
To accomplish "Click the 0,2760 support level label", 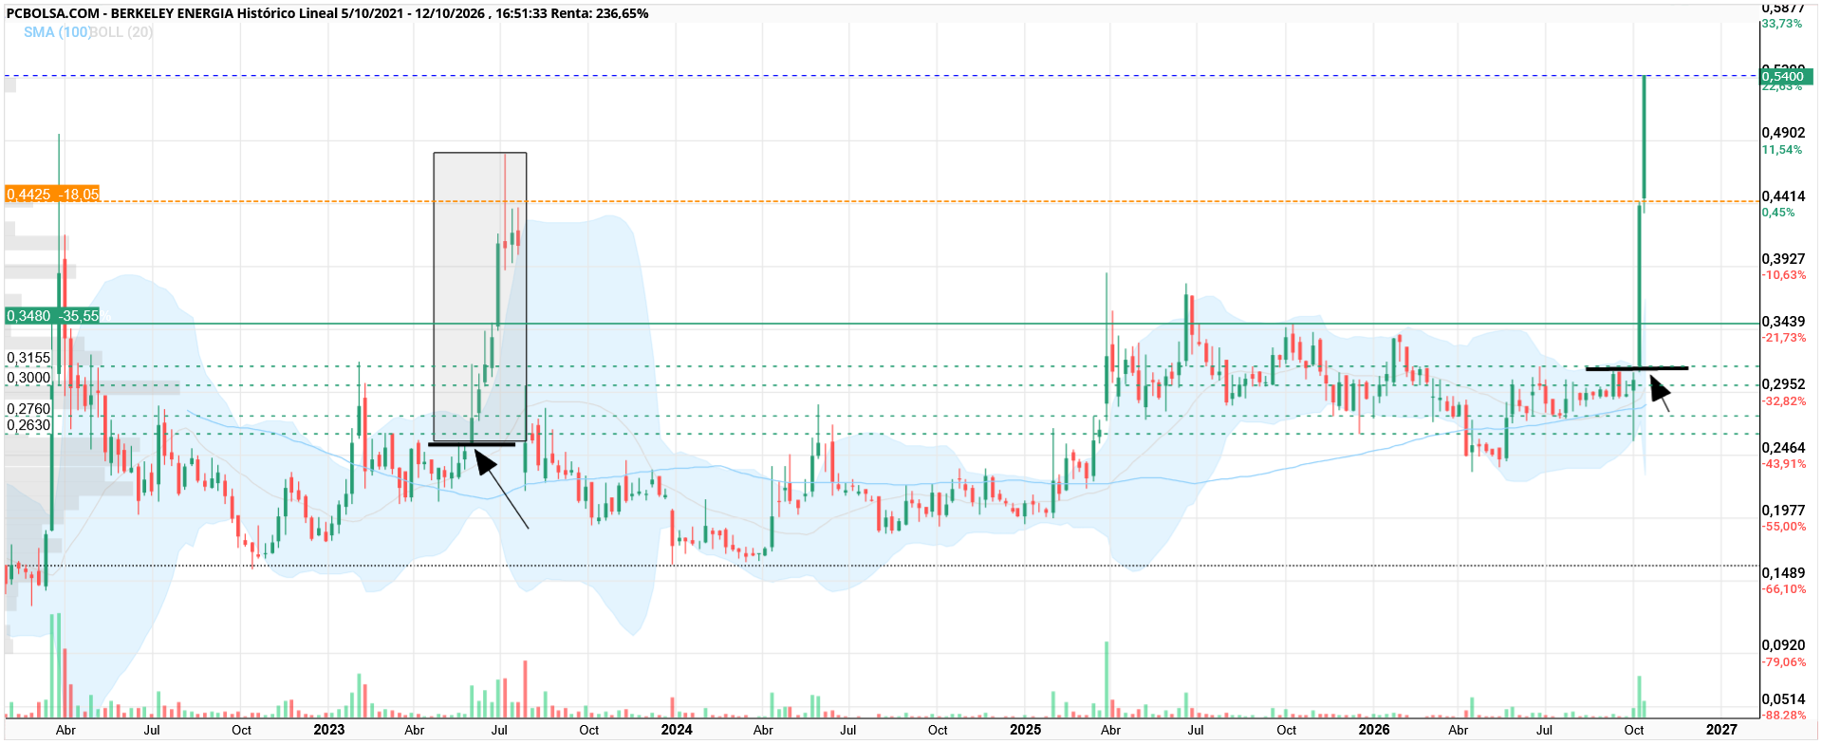I will [x=28, y=409].
